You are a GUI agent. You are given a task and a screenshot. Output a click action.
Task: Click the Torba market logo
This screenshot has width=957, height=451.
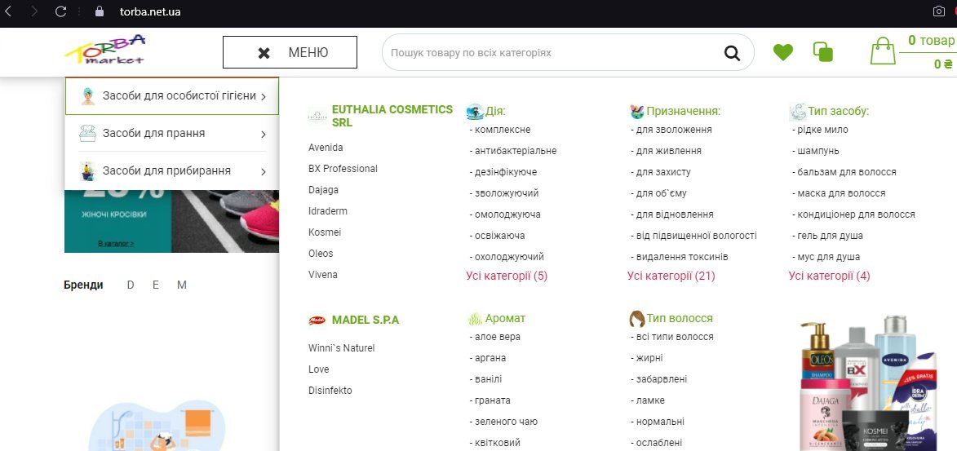(x=105, y=50)
